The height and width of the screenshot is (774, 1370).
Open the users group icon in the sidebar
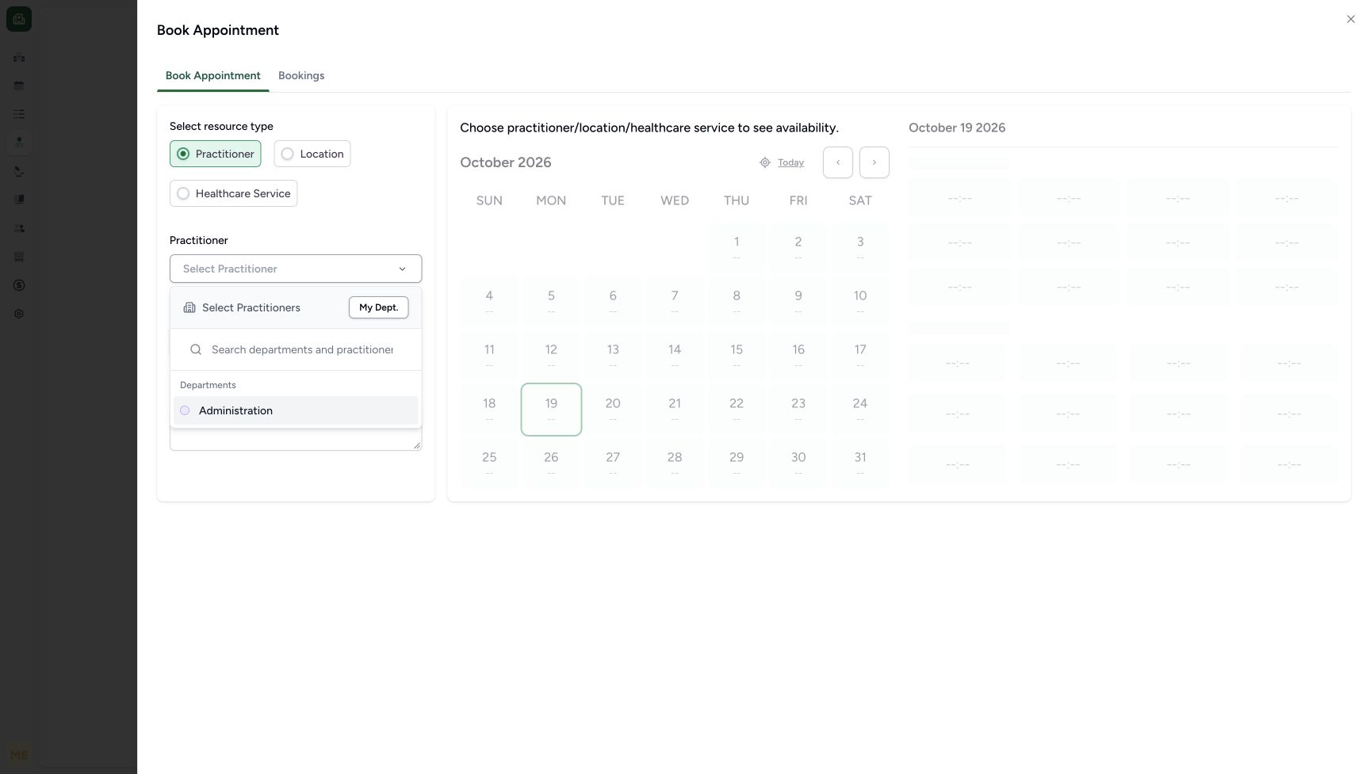tap(19, 228)
